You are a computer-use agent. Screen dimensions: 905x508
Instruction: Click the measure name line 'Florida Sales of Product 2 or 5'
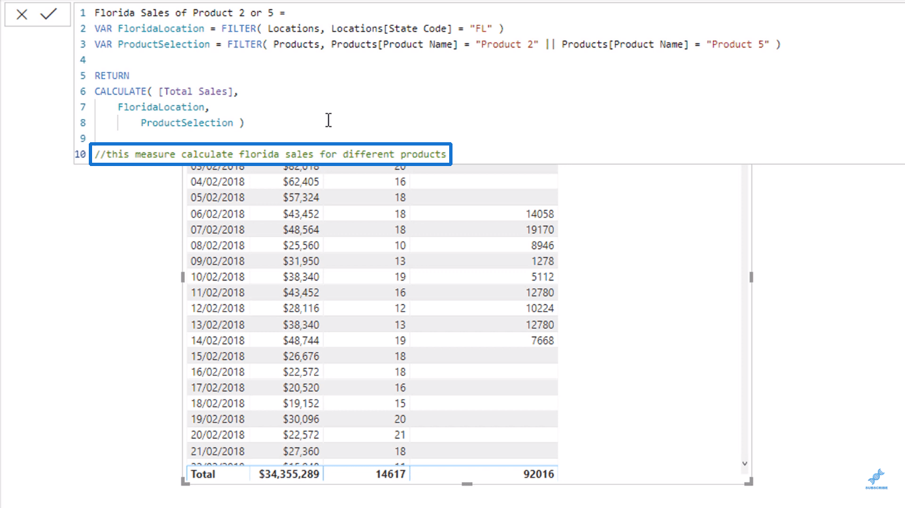pyautogui.click(x=191, y=13)
